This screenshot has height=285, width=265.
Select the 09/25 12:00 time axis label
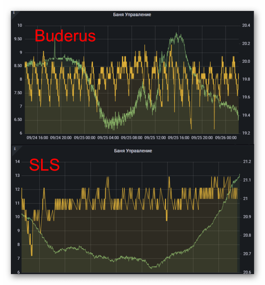click(x=155, y=138)
